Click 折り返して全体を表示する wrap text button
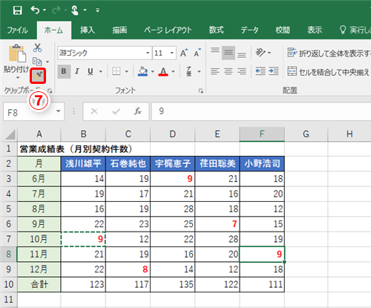 tap(329, 53)
